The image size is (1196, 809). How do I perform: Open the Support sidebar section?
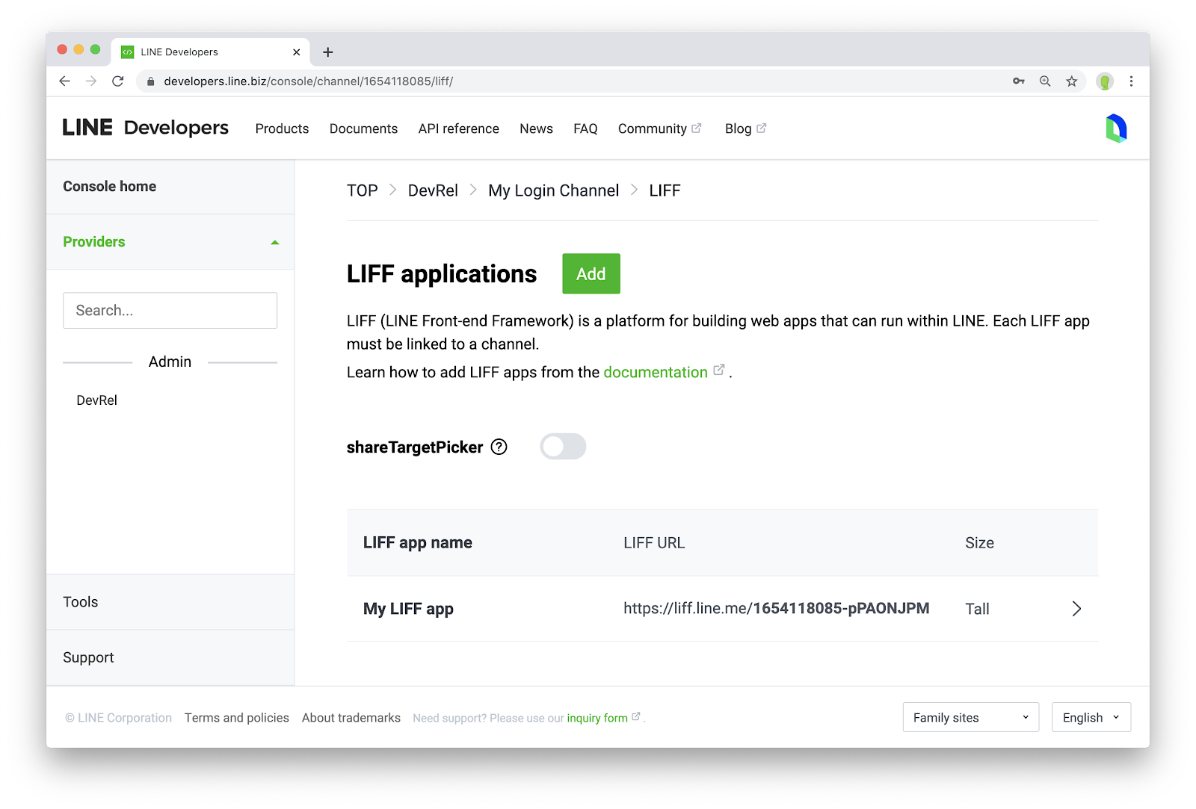(88, 657)
